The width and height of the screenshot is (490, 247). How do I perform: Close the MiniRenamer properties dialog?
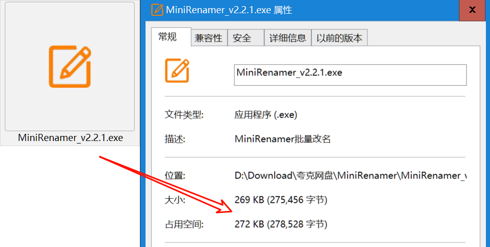pyautogui.click(x=472, y=10)
